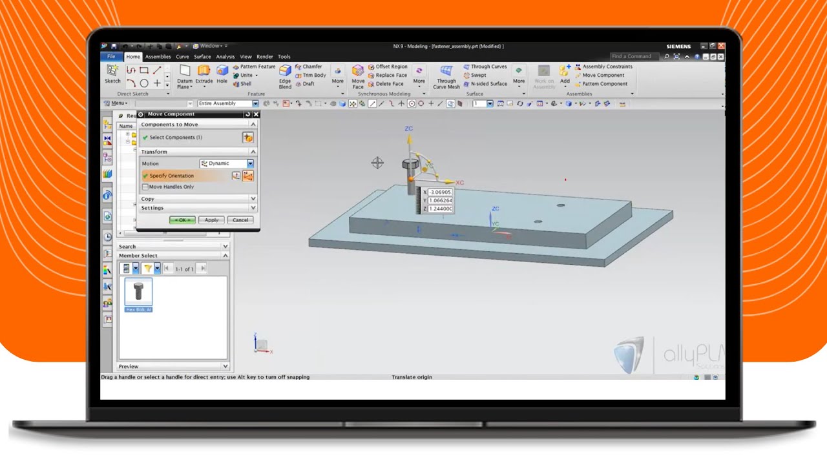Switch to the Assemblies ribbon tab

tap(158, 57)
